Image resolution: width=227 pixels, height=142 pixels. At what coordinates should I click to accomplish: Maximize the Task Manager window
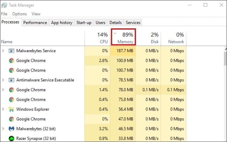click(x=205, y=5)
